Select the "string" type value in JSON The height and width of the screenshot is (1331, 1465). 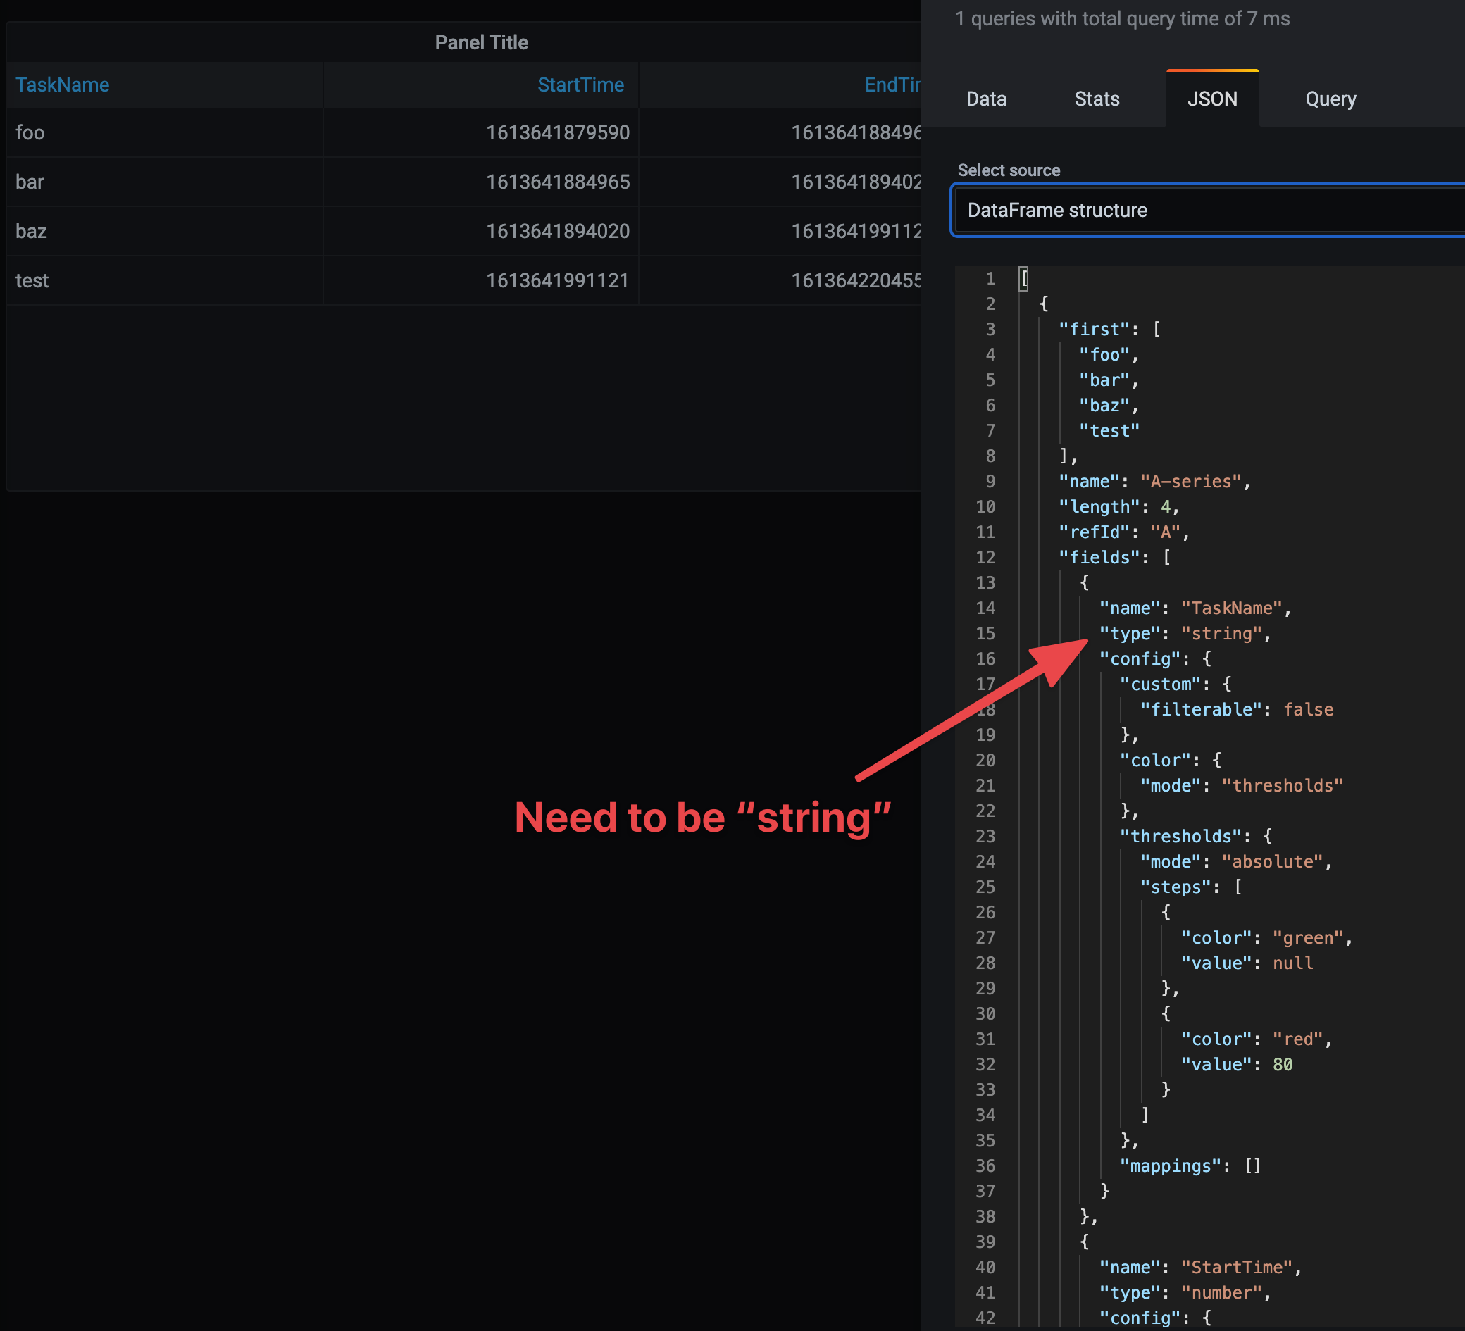1223,634
